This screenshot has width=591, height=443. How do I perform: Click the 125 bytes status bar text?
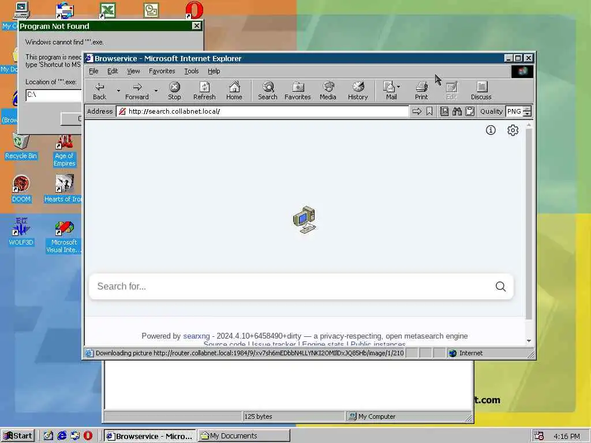[258, 416]
